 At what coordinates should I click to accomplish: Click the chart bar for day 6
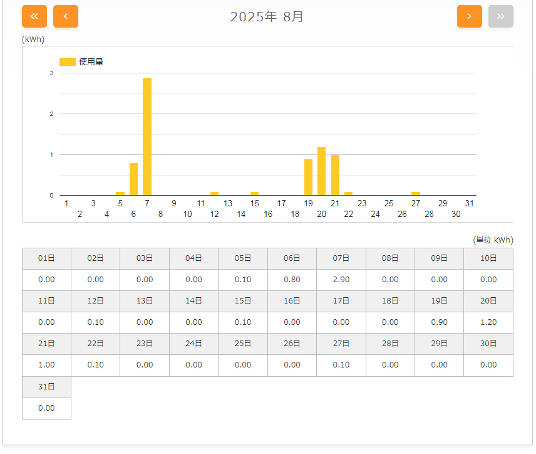[x=133, y=179]
